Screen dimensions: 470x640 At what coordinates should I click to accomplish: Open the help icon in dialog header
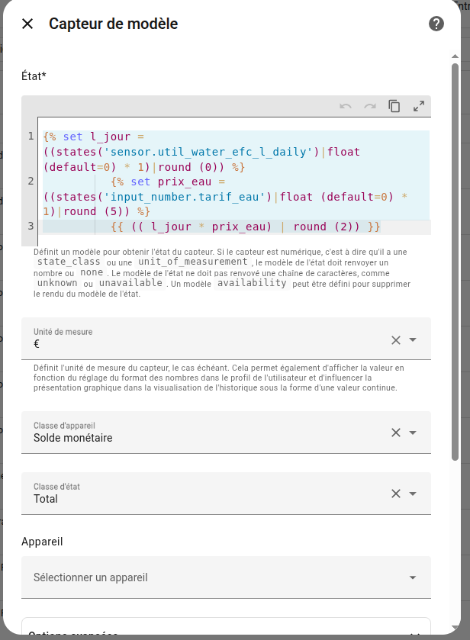pyautogui.click(x=436, y=24)
